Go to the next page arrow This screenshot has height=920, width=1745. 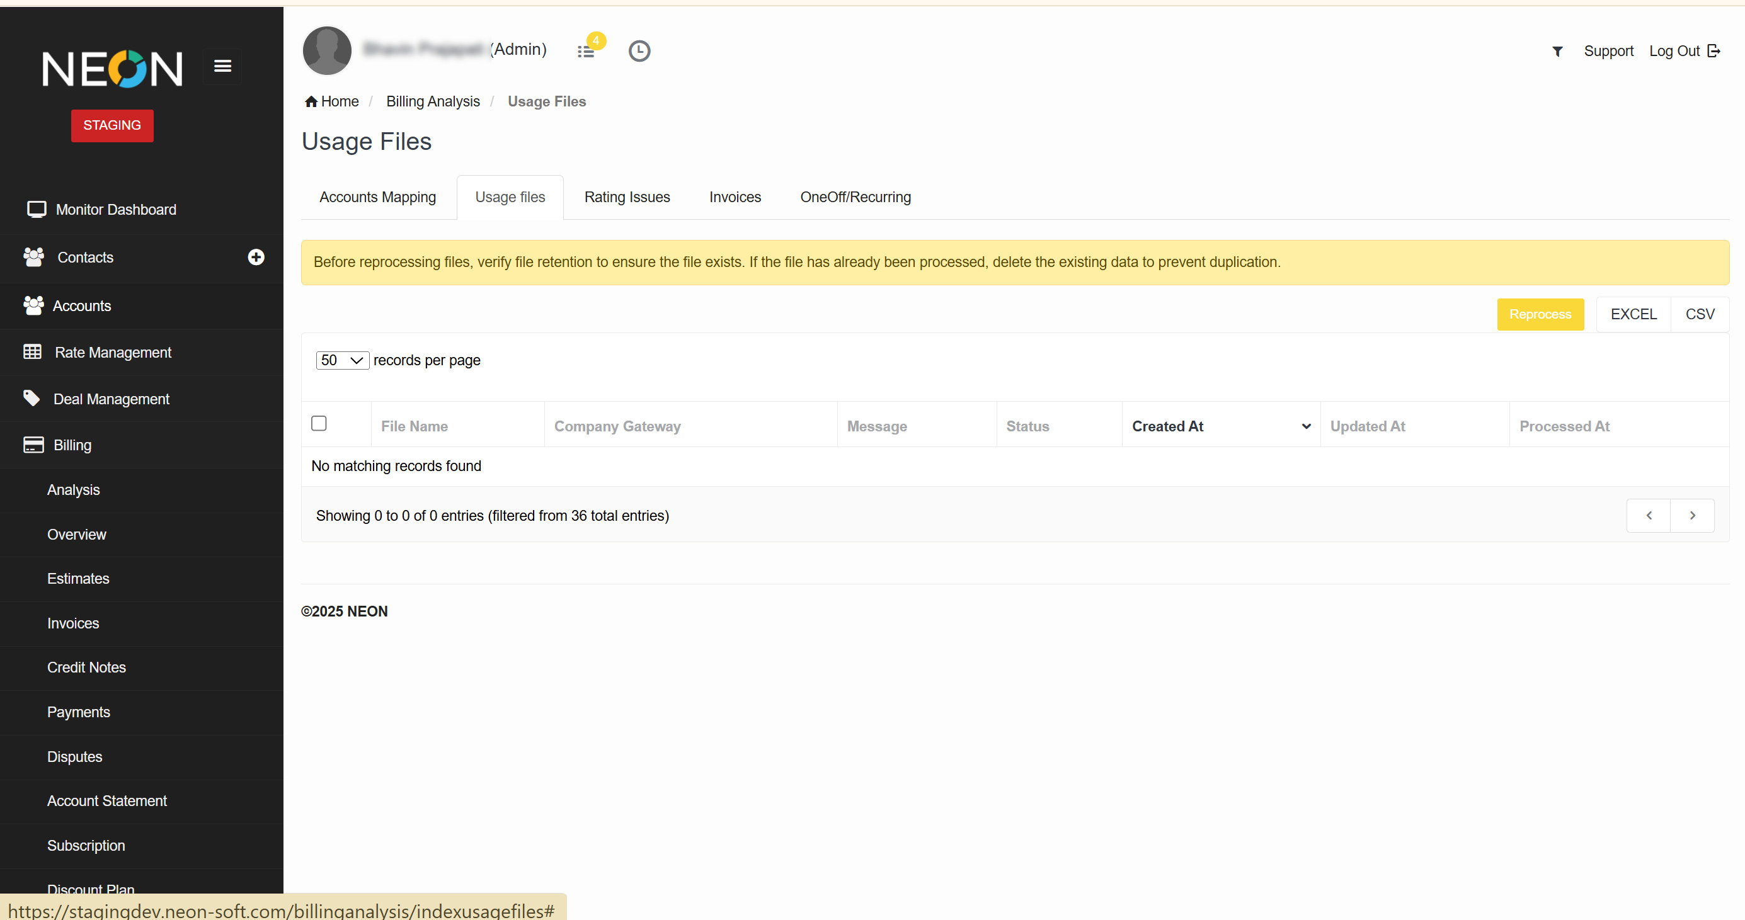coord(1691,516)
